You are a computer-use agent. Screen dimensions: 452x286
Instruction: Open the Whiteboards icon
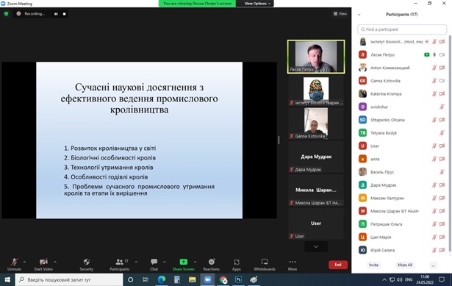tap(265, 262)
